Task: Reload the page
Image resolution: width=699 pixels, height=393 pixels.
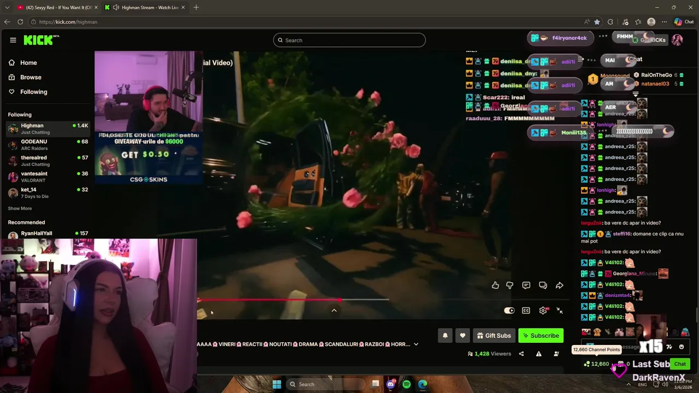Action: coord(20,22)
